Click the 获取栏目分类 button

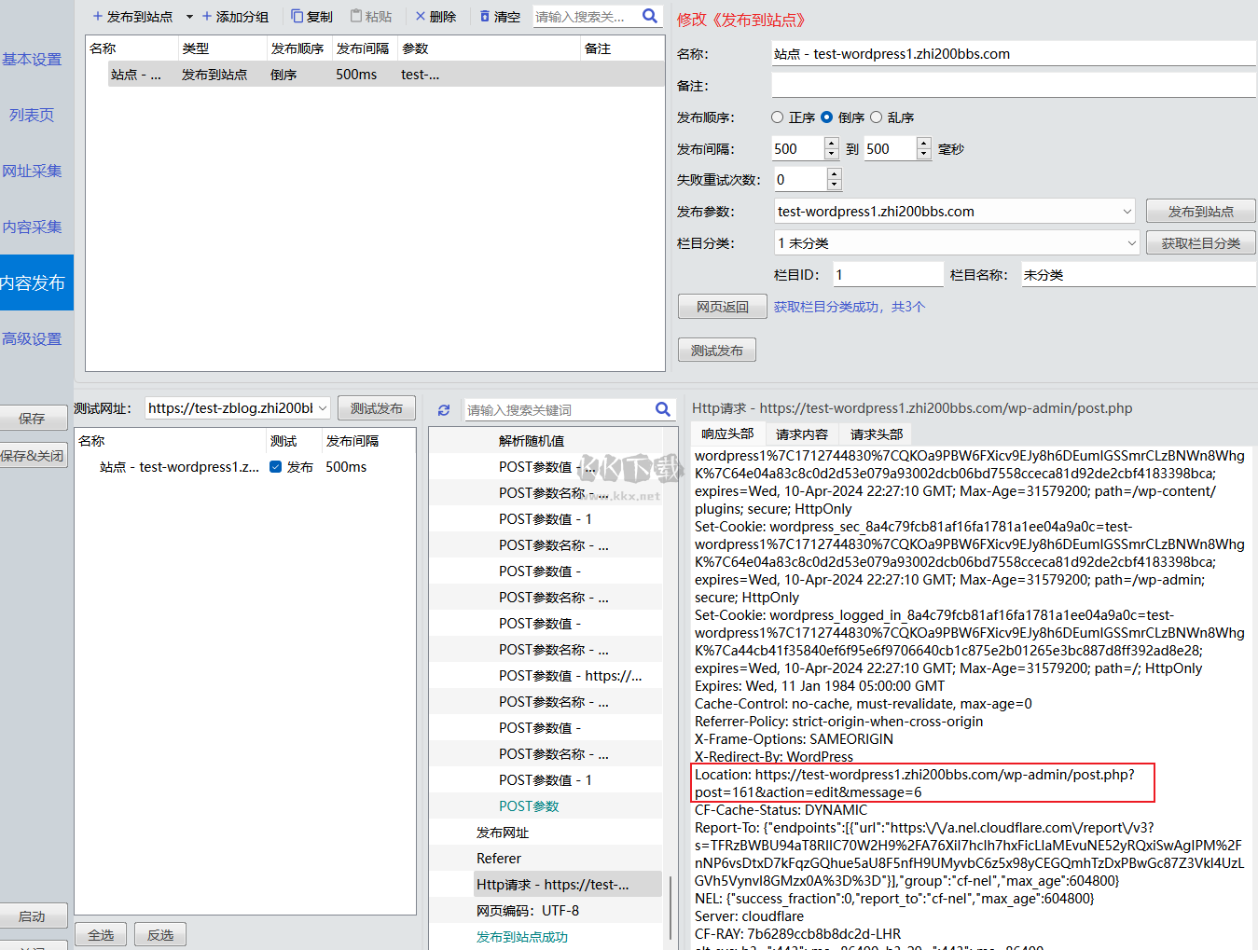[1200, 243]
